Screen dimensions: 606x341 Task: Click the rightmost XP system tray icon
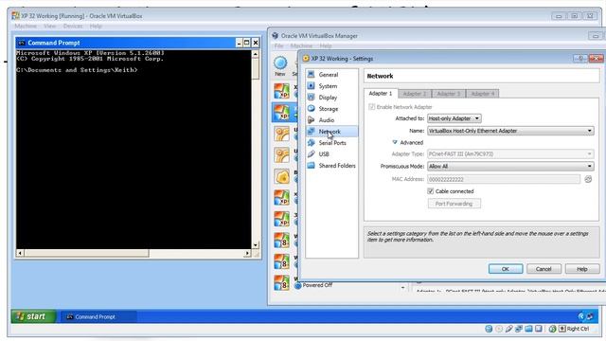coord(590,316)
